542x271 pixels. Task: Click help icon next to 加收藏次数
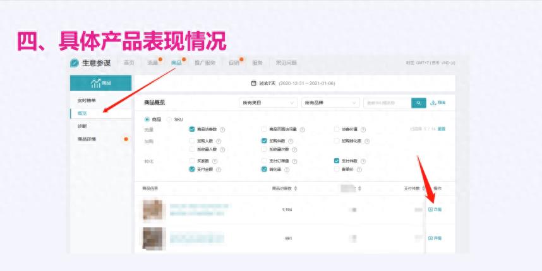tap(294, 149)
